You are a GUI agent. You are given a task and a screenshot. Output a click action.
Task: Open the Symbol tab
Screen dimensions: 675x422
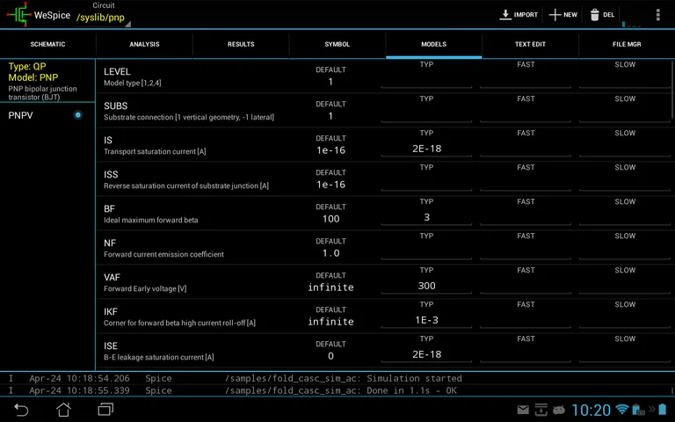point(337,44)
